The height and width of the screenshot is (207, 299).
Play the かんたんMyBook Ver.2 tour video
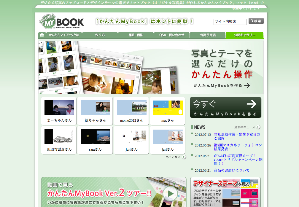point(170,194)
